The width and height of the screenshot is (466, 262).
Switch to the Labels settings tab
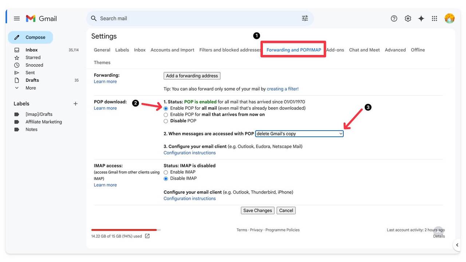(x=122, y=50)
